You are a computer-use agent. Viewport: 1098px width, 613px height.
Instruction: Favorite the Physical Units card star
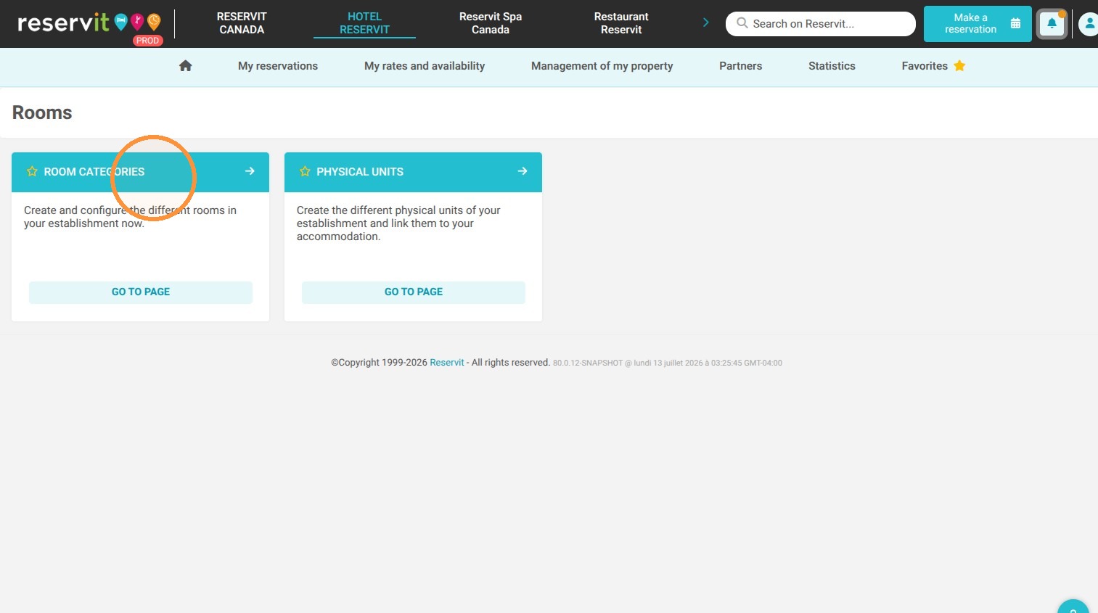click(x=305, y=172)
